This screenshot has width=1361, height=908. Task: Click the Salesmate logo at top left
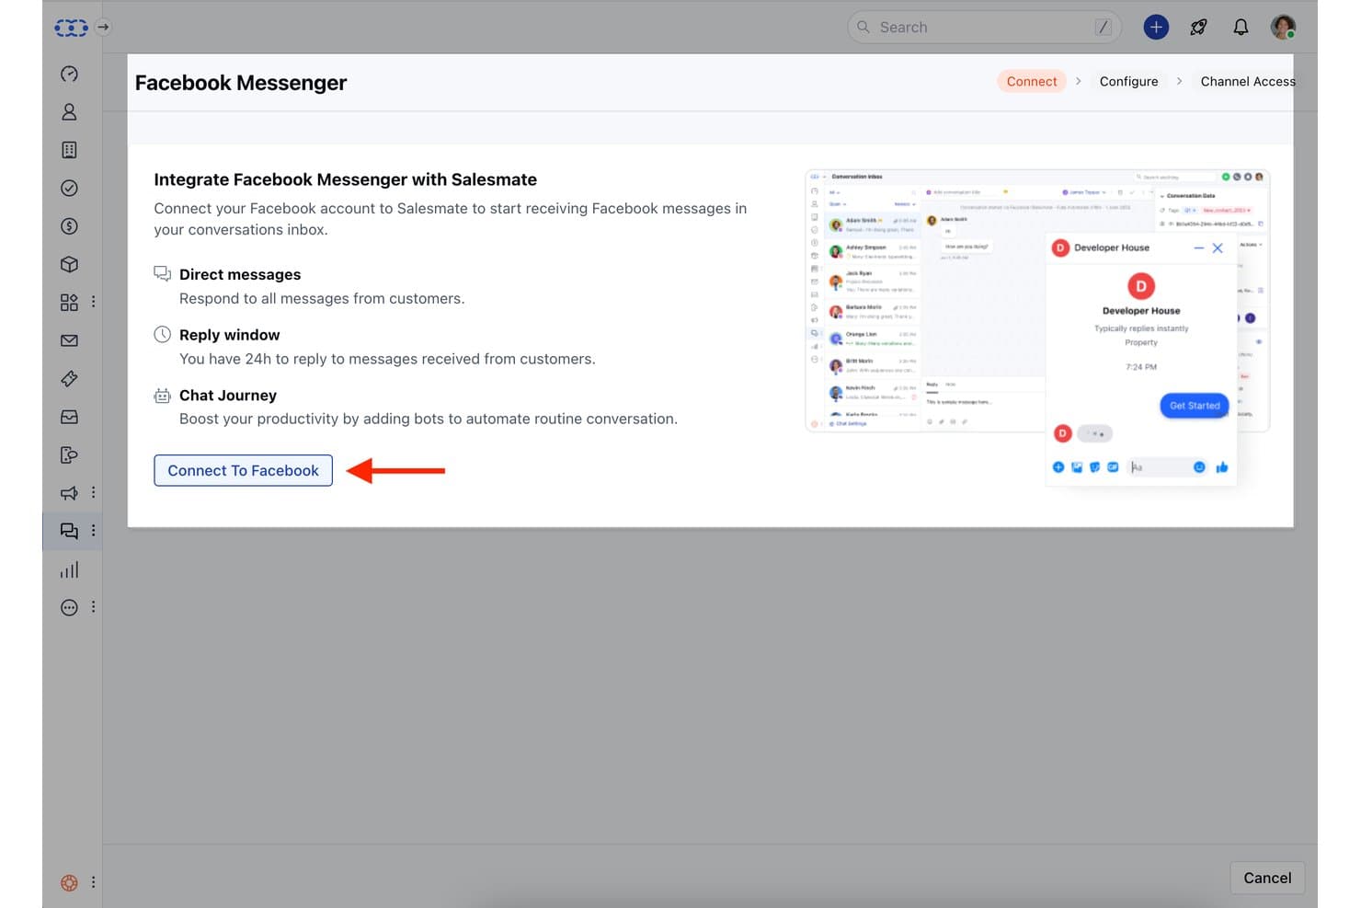pyautogui.click(x=71, y=28)
